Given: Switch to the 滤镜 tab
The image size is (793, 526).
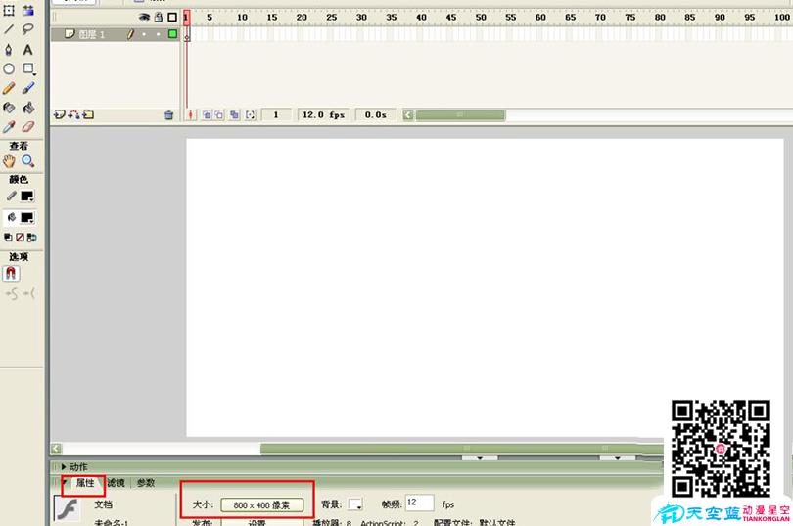Looking at the screenshot, I should click(x=116, y=483).
